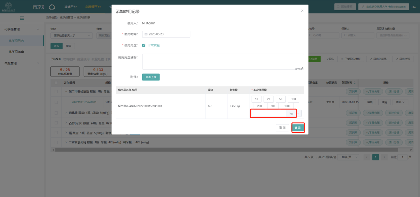The image size is (420, 197).
Task: Close the 添加使用记录 dialog with X
Action: pyautogui.click(x=302, y=11)
